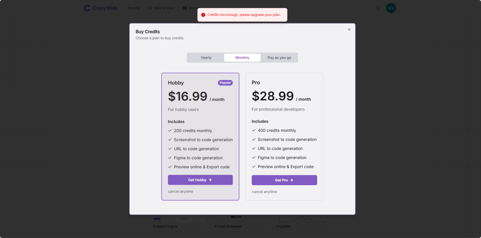
Task: Switch to Yearly billing
Action: [x=206, y=58]
